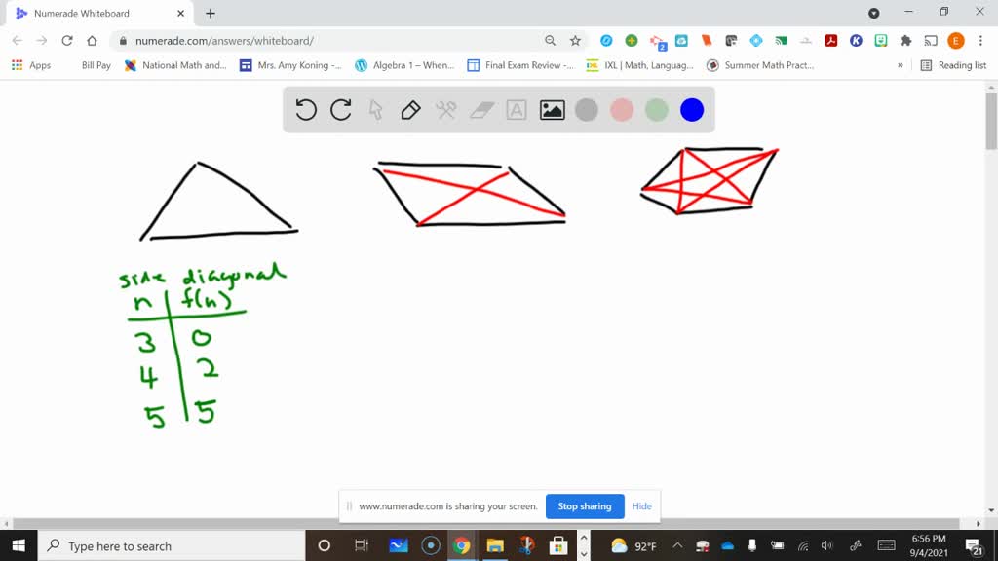The height and width of the screenshot is (561, 998).
Task: Click the Redo arrow on the whiteboard toolbar
Action: tap(340, 110)
